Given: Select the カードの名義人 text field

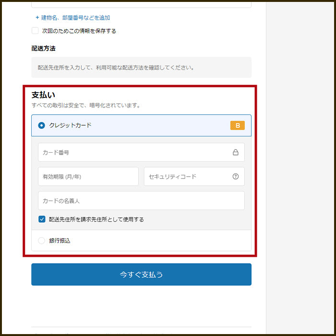Looking at the screenshot, I should 141,201.
